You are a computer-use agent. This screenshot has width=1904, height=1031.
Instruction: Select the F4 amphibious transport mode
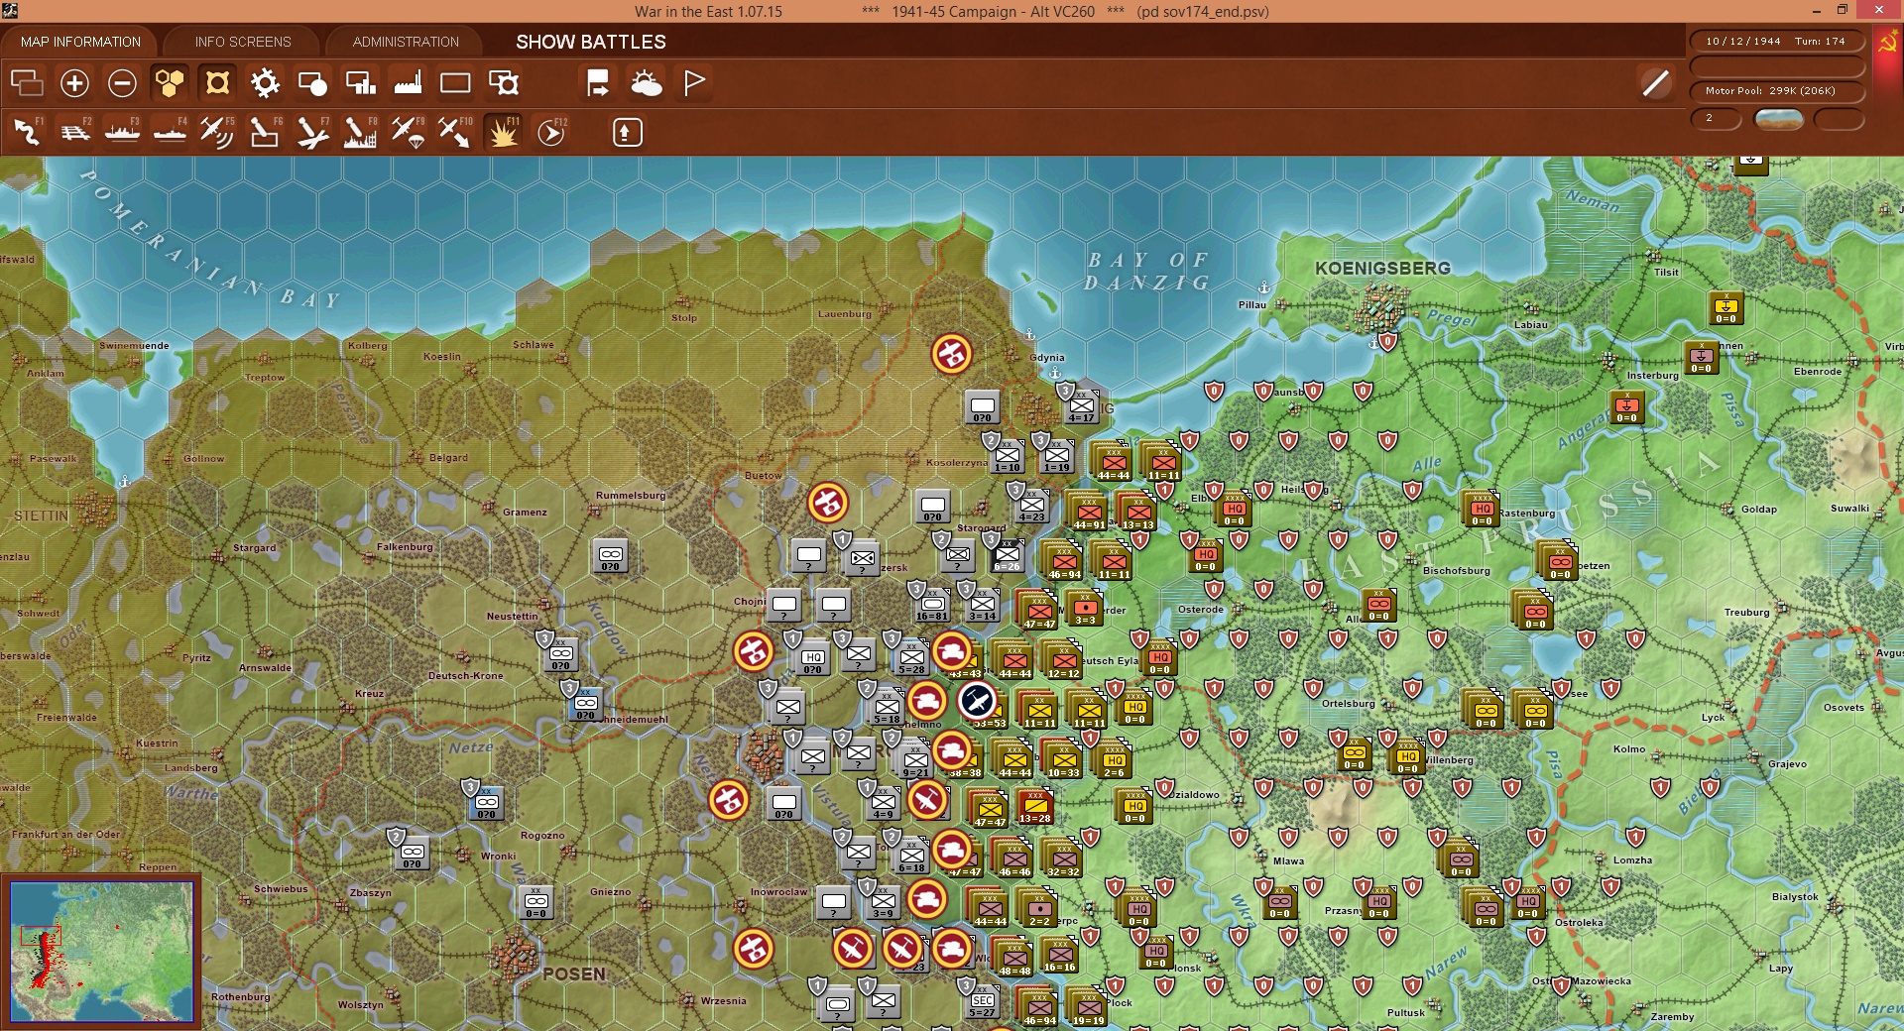pos(170,132)
